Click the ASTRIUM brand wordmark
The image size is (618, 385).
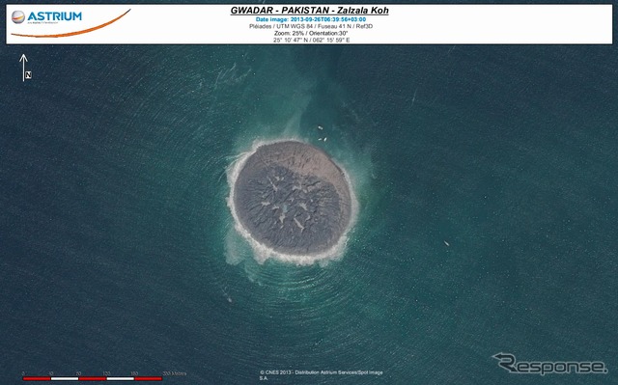(x=55, y=16)
